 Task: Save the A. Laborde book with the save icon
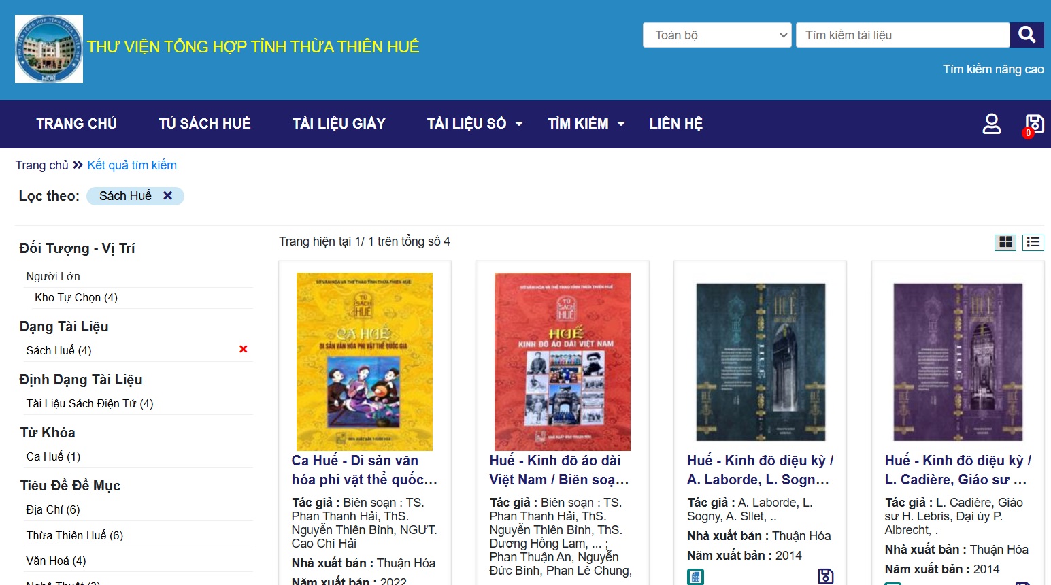[x=825, y=577]
